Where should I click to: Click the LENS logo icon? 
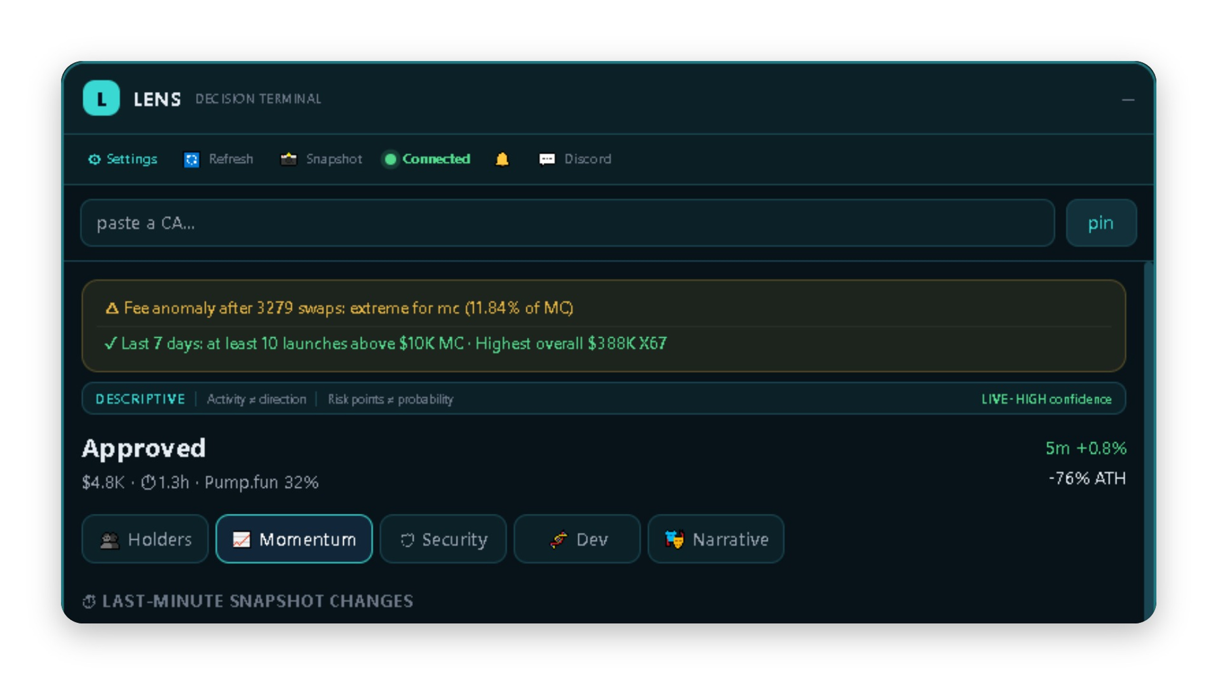(101, 98)
